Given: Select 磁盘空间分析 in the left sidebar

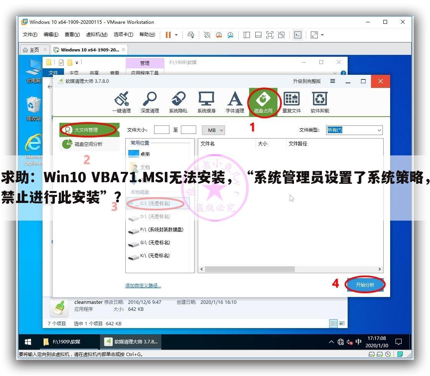Looking at the screenshot, I should [89, 144].
